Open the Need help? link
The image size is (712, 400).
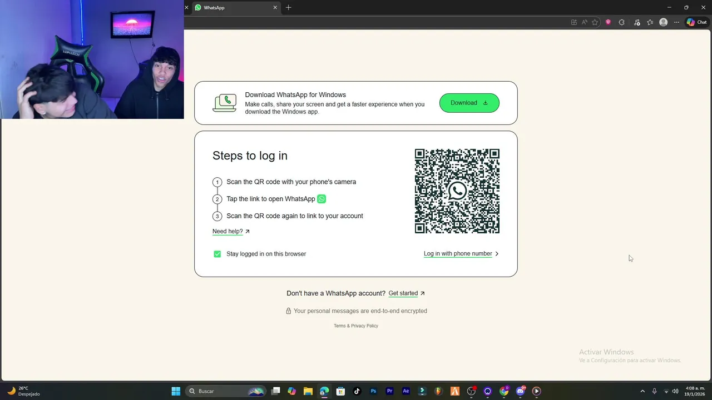[x=231, y=231]
